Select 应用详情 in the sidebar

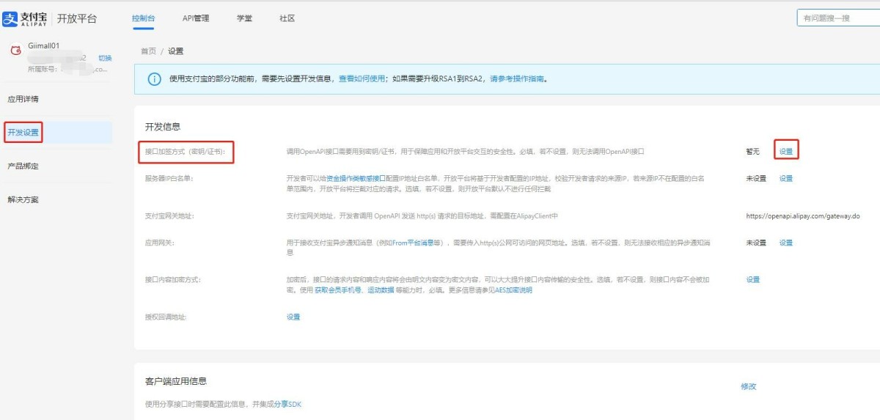[x=23, y=99]
